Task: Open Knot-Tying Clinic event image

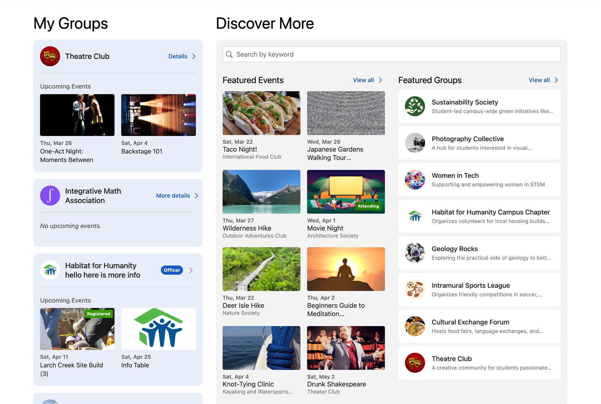Action: (261, 348)
